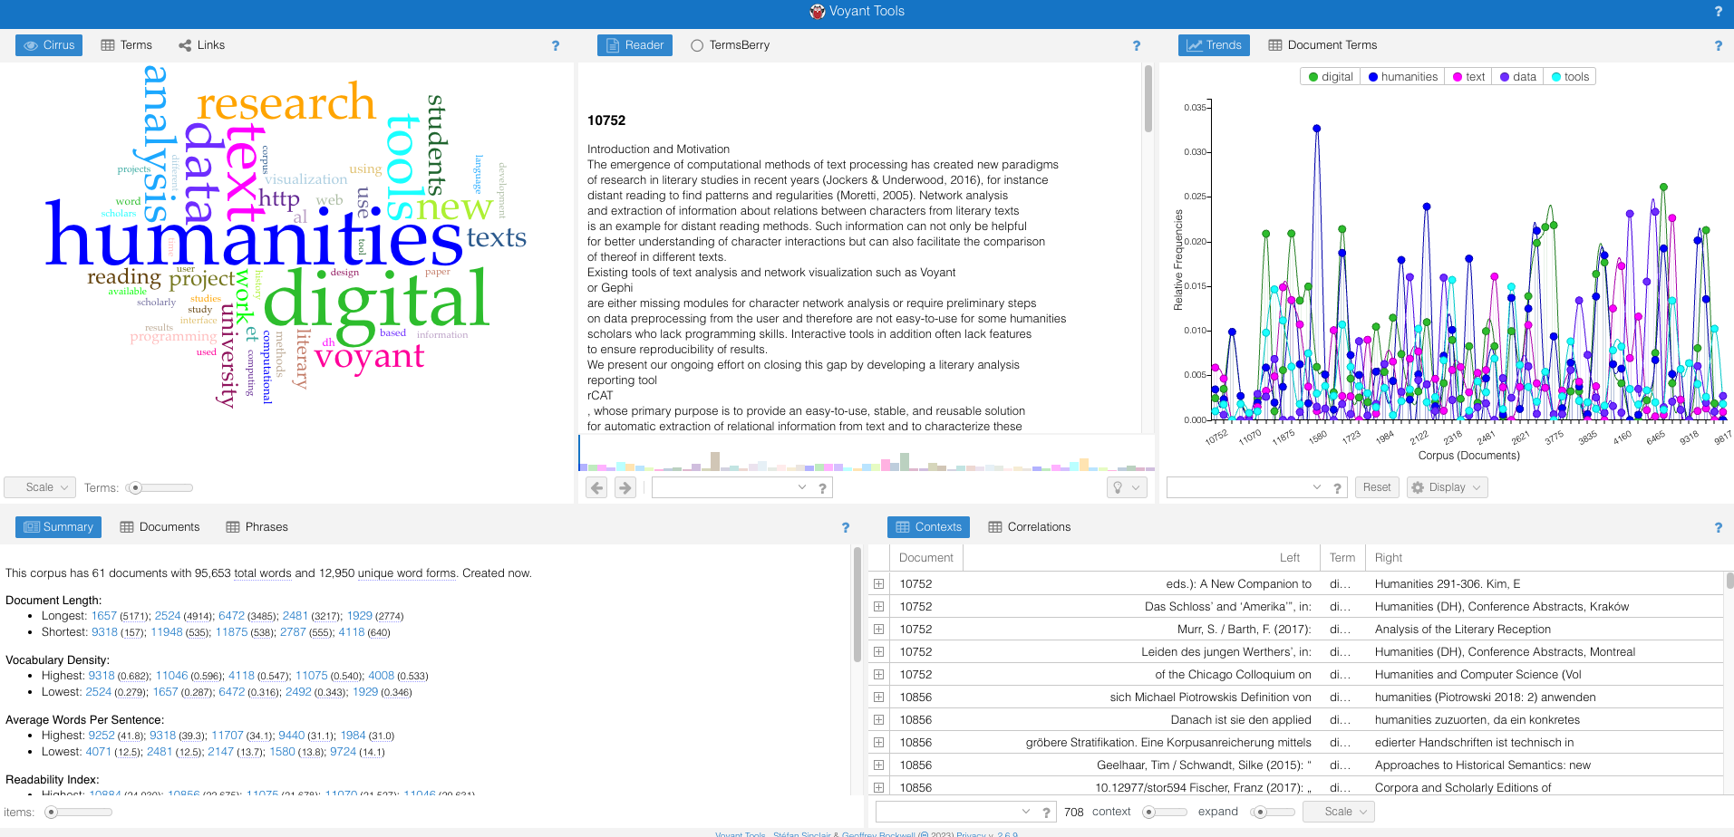This screenshot has width=1734, height=837.
Task: Click the previous arrow in Reader
Action: [596, 487]
